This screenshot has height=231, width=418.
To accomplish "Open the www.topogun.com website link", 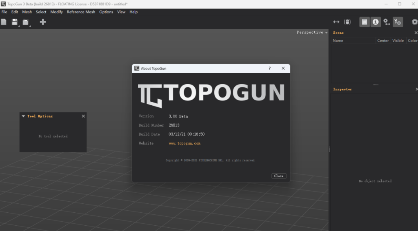I will [185, 143].
